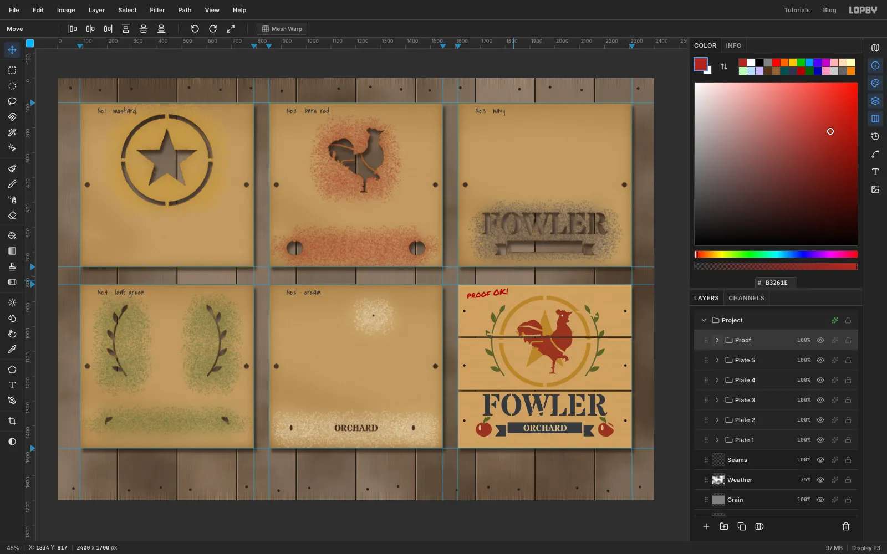
Task: Expand the Plate 5 layer group
Action: tap(717, 360)
